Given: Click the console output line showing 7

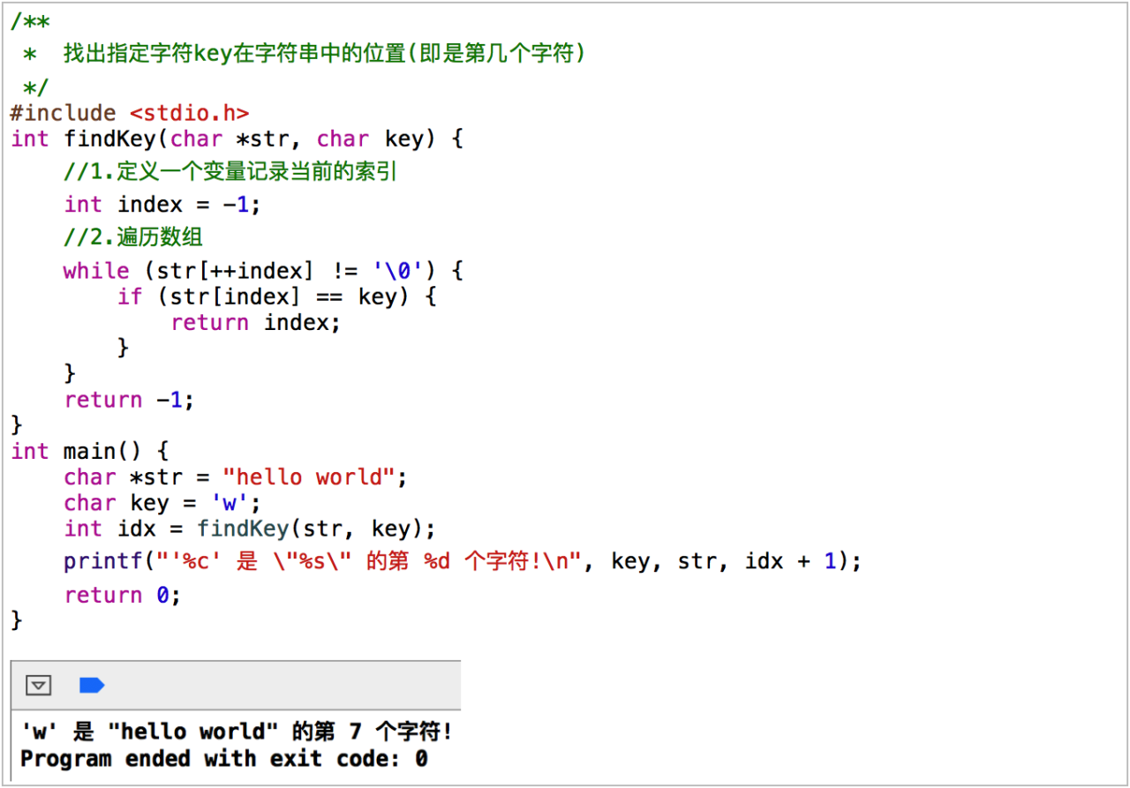Looking at the screenshot, I should (x=236, y=732).
